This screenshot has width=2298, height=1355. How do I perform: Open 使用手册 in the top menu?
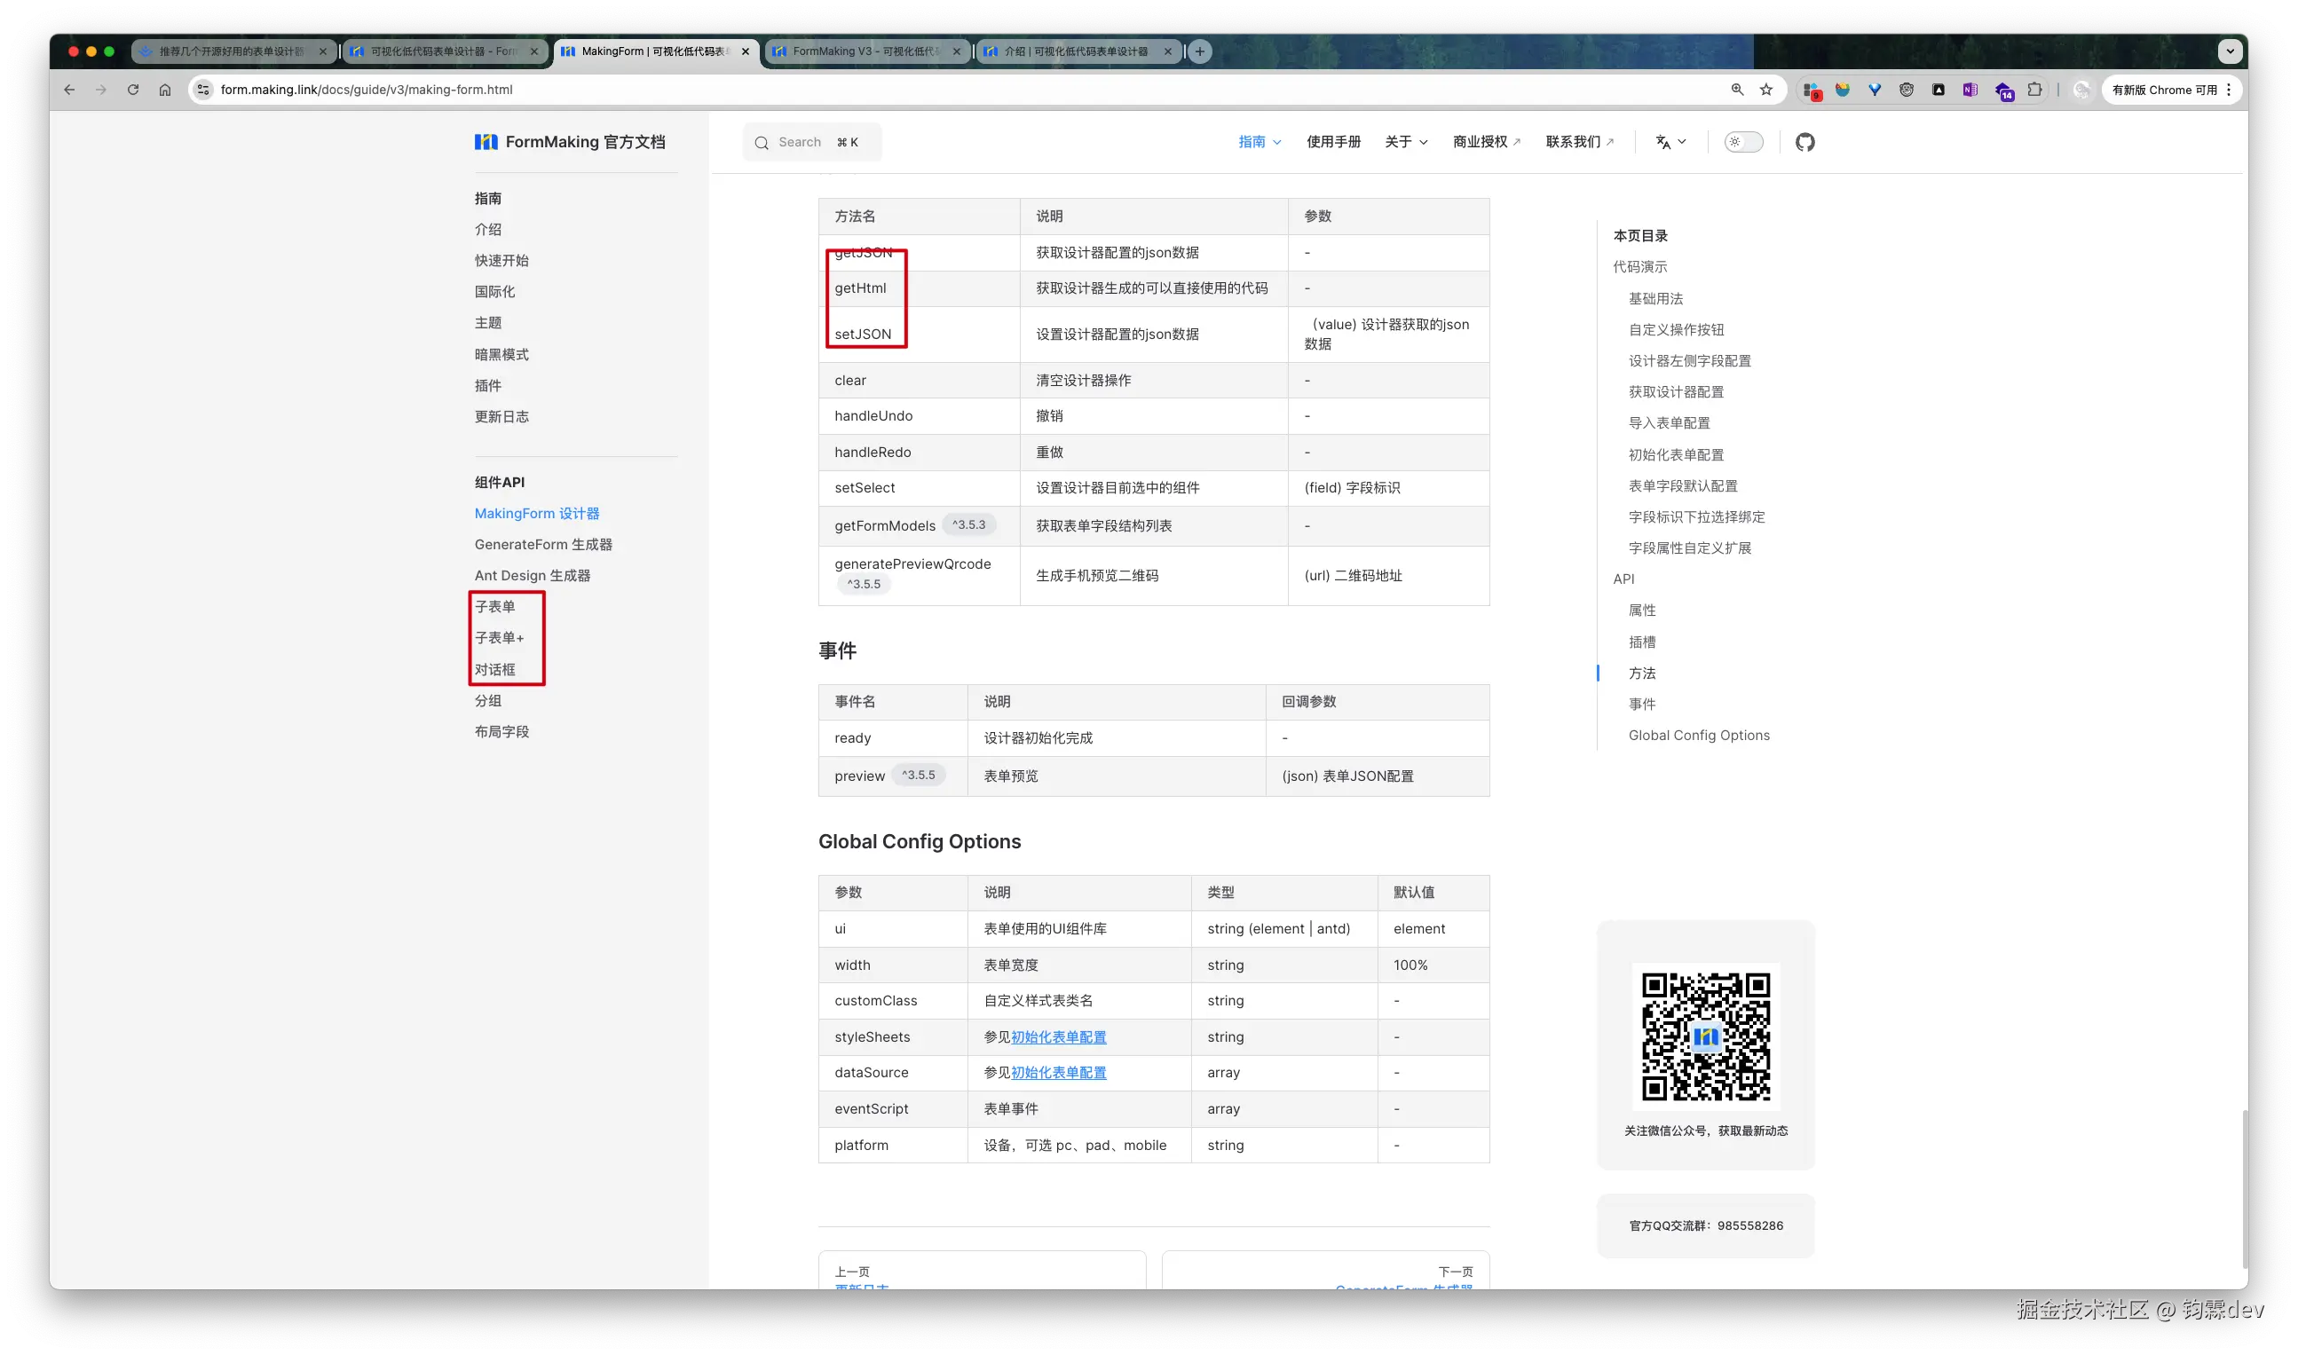point(1333,141)
